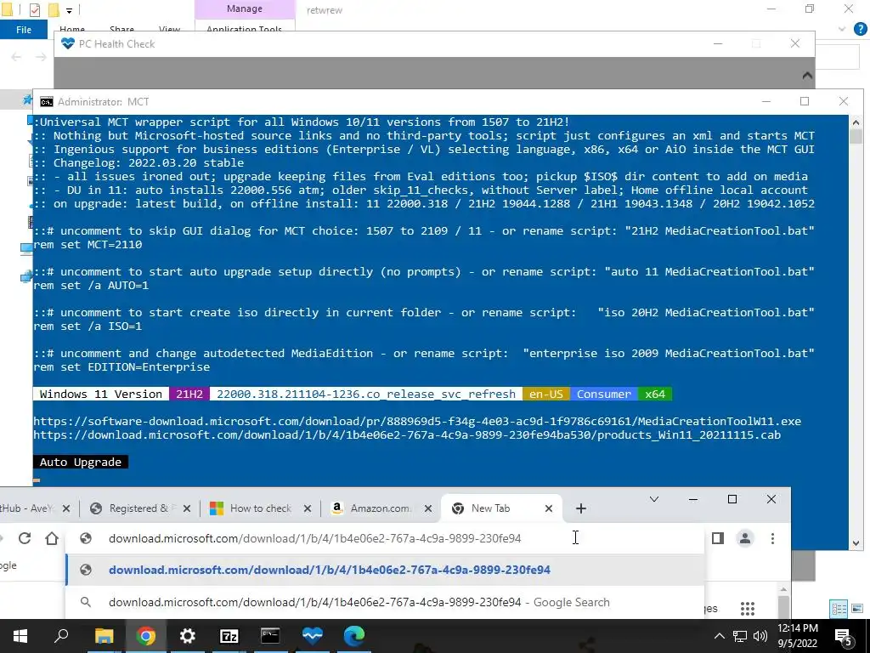Close the New Tab tab
The image size is (870, 653).
point(548,508)
